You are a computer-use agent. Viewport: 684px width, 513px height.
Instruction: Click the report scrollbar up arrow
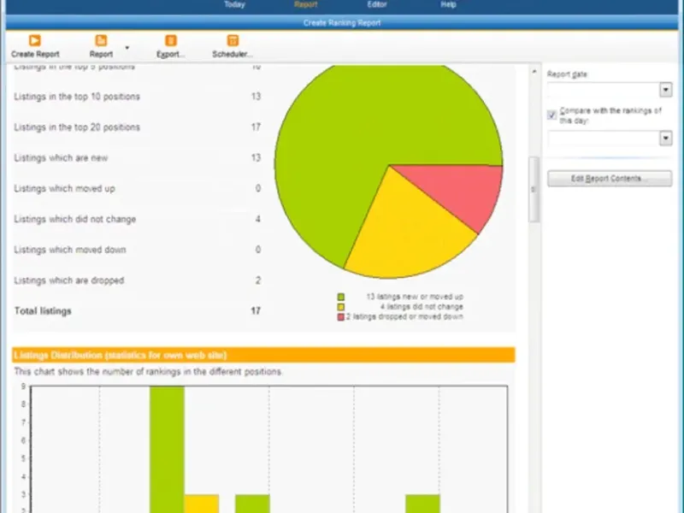(534, 71)
